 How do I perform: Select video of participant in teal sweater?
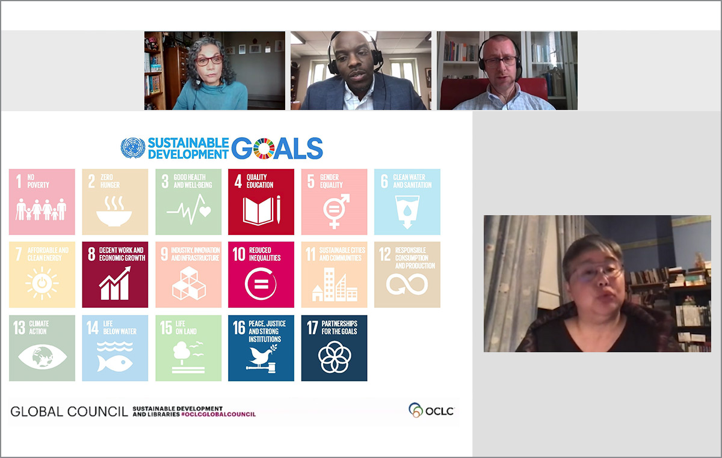pyautogui.click(x=215, y=71)
